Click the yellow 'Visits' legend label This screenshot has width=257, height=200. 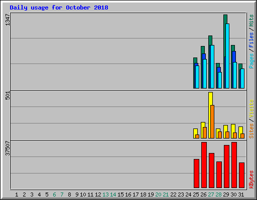[251, 108]
